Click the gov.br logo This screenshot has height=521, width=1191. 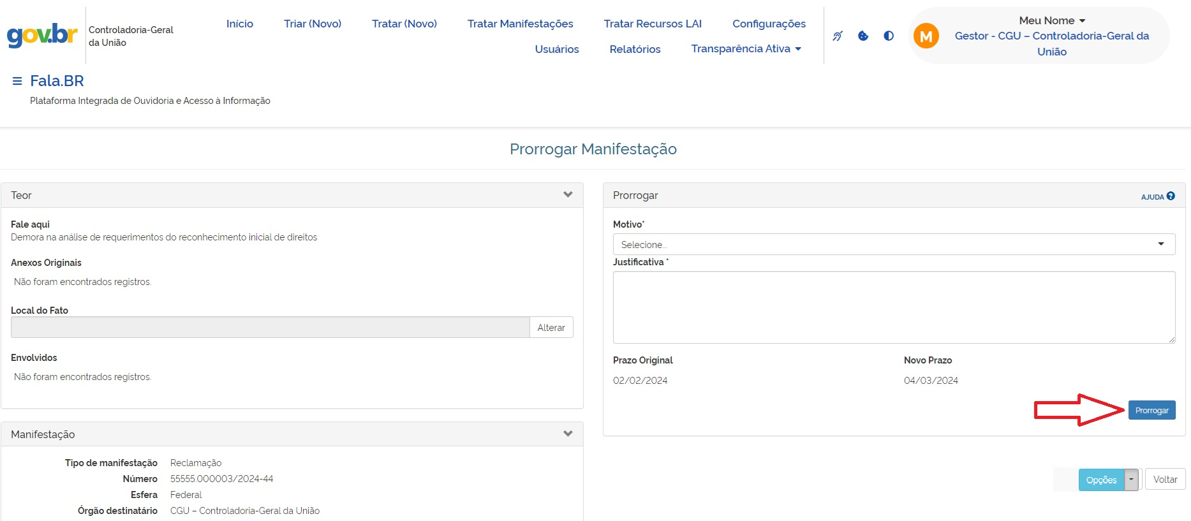(42, 34)
